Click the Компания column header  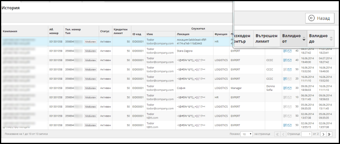(25, 31)
